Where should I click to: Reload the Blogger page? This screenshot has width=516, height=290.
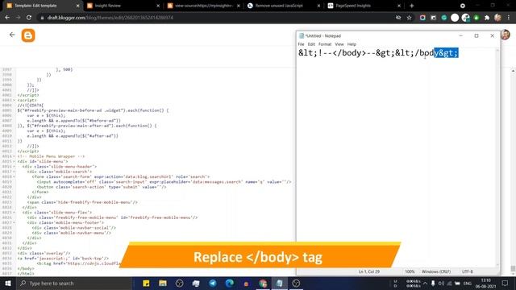pyautogui.click(x=29, y=18)
